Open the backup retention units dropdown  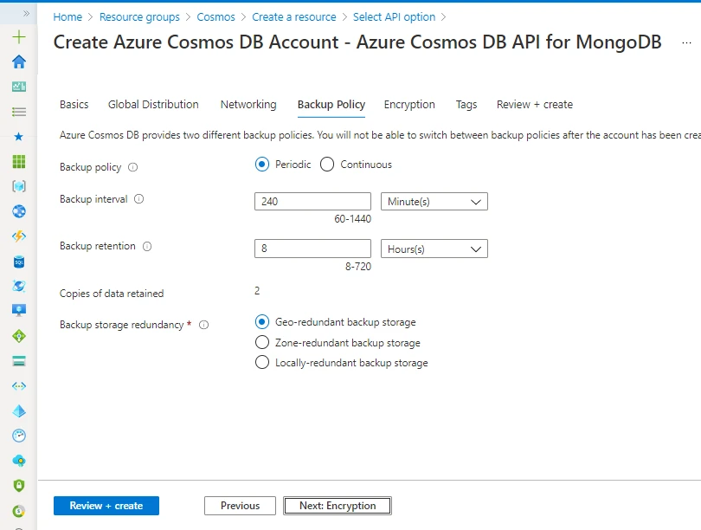(x=434, y=249)
